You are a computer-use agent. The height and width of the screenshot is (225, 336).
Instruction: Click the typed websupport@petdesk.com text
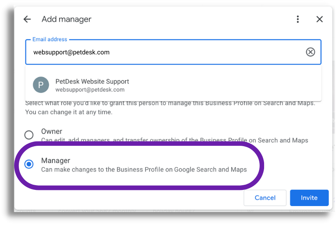[x=72, y=52]
